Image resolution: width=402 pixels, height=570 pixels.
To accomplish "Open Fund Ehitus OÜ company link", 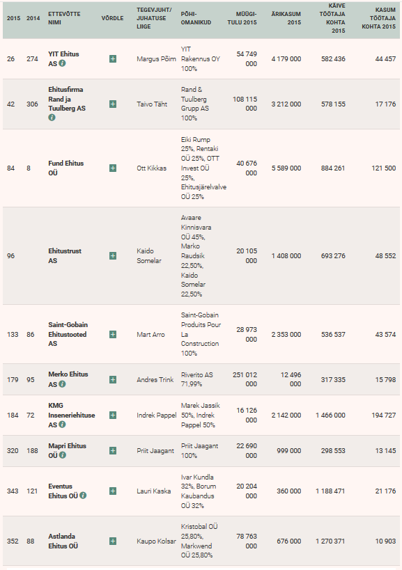I will click(66, 168).
